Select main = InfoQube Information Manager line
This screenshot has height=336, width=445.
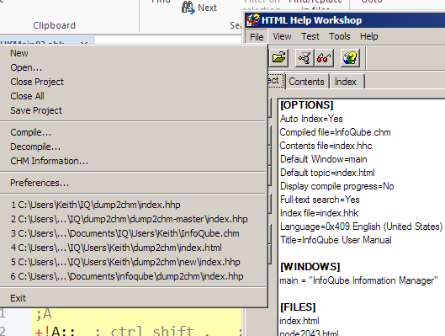359,280
